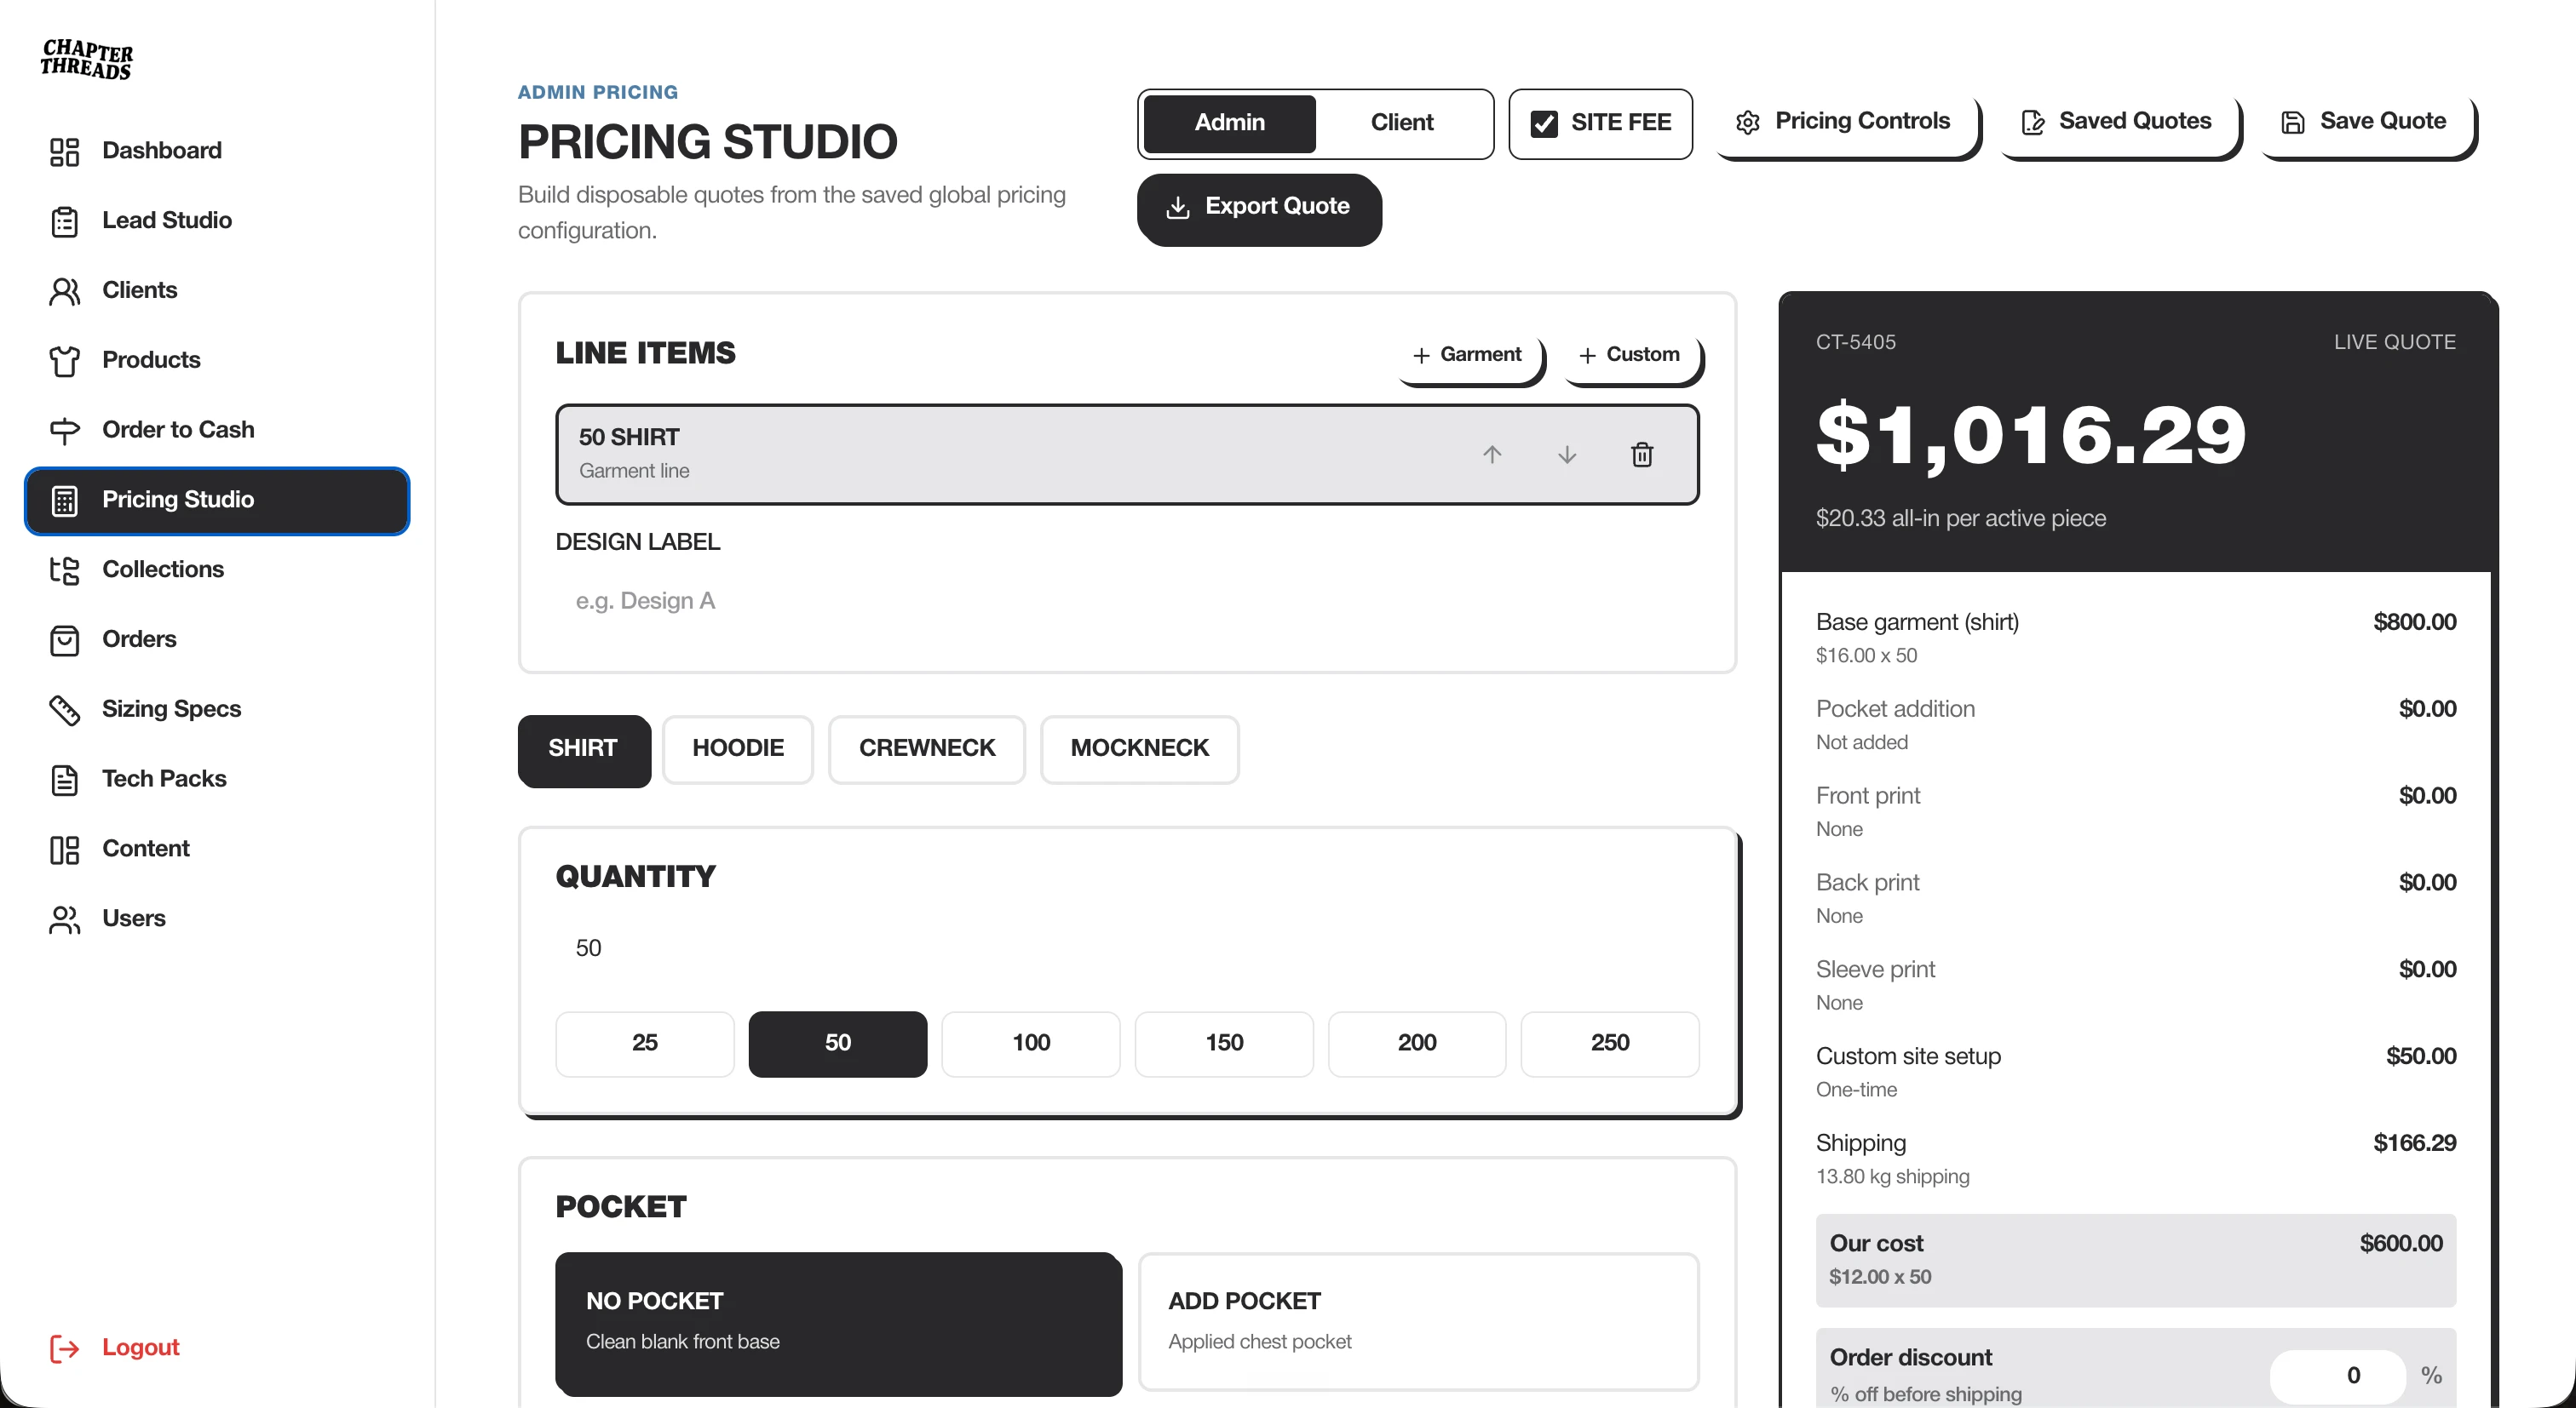Click the Products shirt icon
2576x1408 pixels.
tap(65, 361)
